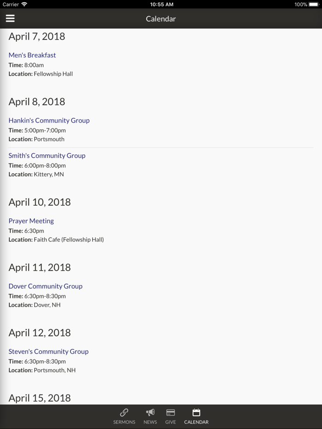Tap the News megaphone icon
The width and height of the screenshot is (322, 429).
[150, 412]
